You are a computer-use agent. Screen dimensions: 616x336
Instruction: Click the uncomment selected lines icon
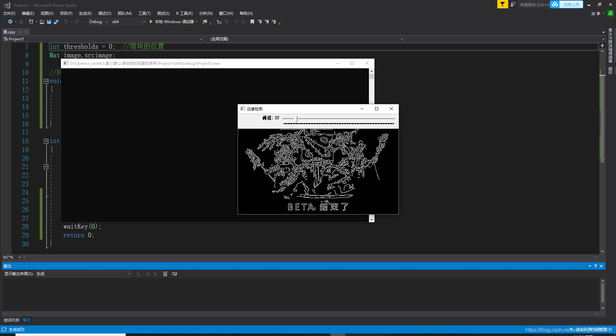[x=243, y=21]
